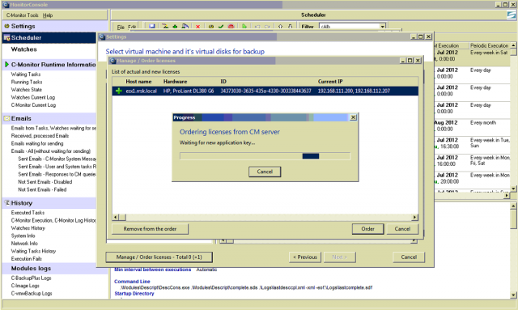Open Execution Fails
The width and height of the screenshot is (518, 310).
27,259
